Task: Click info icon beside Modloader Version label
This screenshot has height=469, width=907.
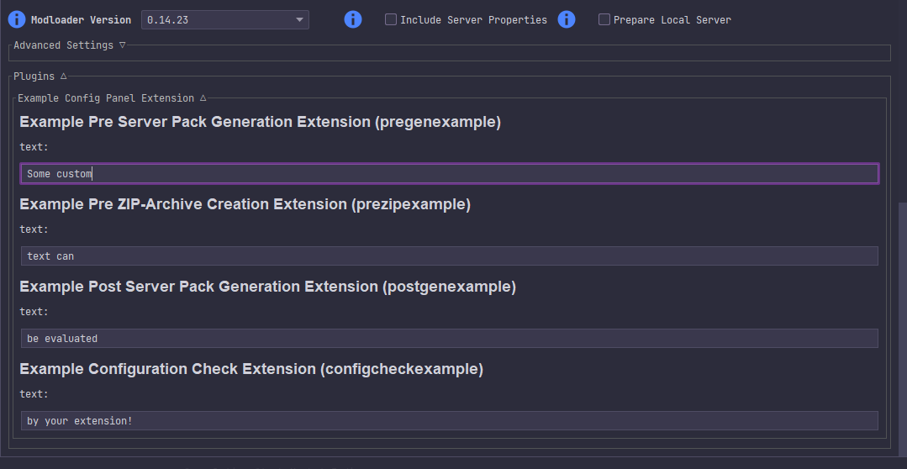Action: (17, 19)
